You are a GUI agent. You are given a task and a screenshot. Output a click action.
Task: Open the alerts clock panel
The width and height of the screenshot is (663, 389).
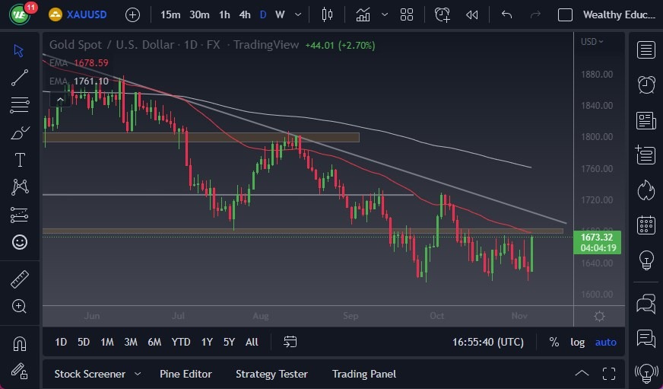tap(646, 84)
